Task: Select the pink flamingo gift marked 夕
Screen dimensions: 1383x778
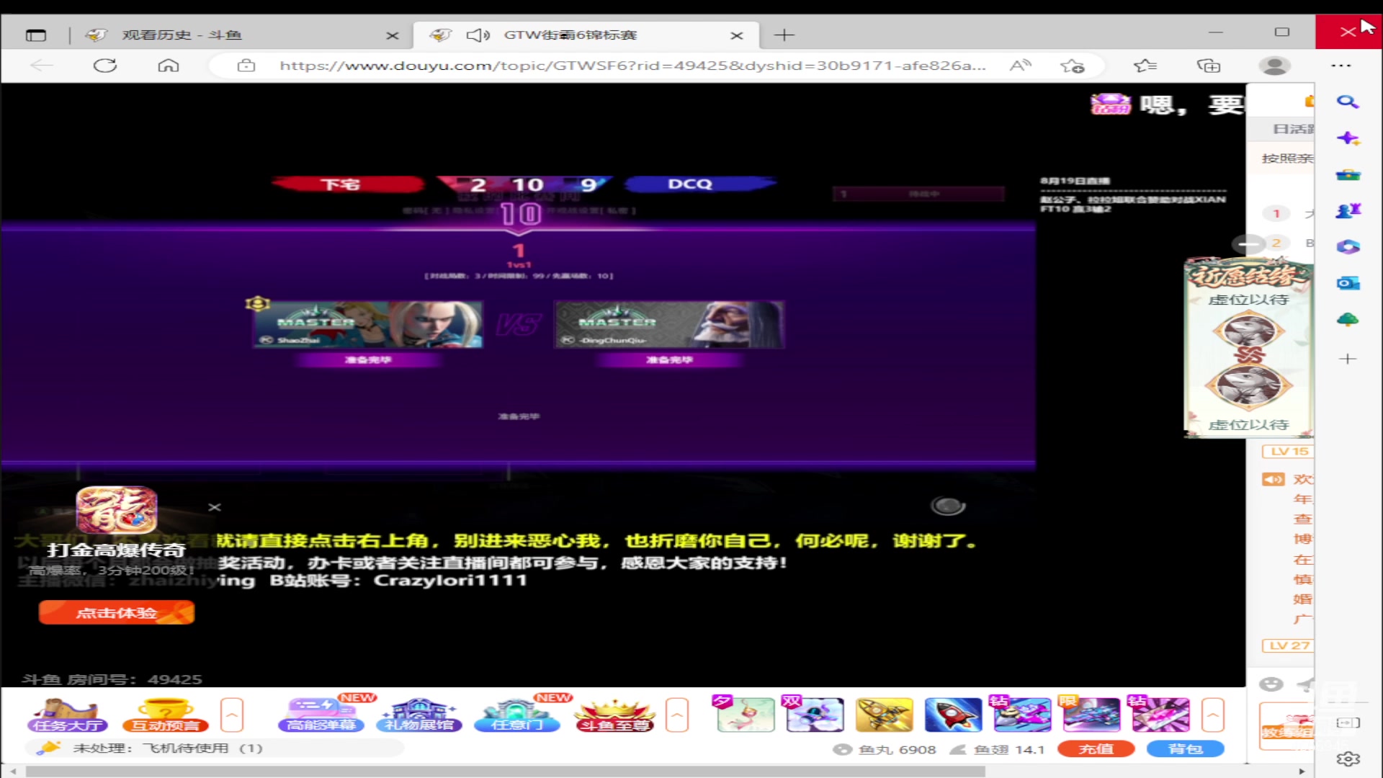Action: pos(745,715)
